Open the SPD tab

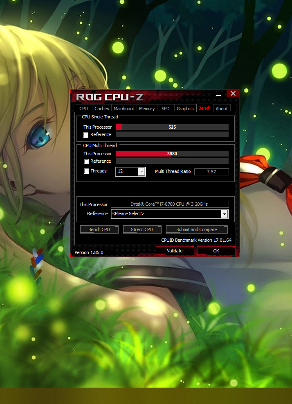[x=165, y=109]
